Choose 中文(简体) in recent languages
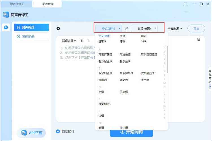Image resolution: width=212 pixels, height=141 pixels. pyautogui.click(x=105, y=36)
